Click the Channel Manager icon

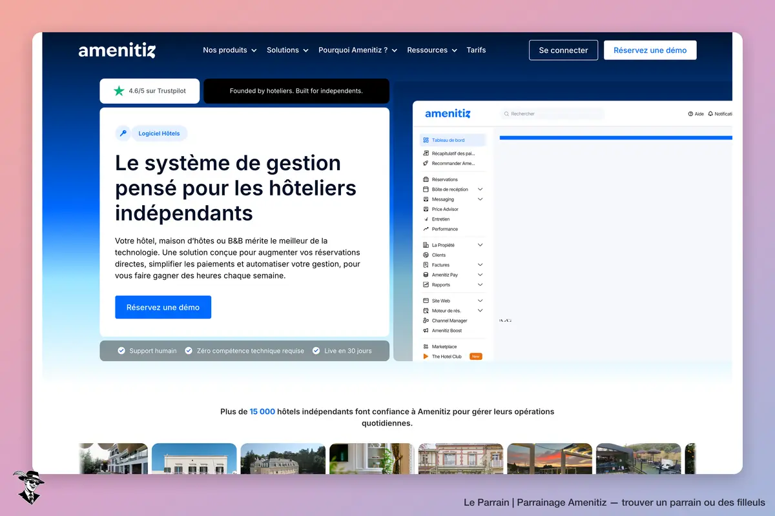426,321
